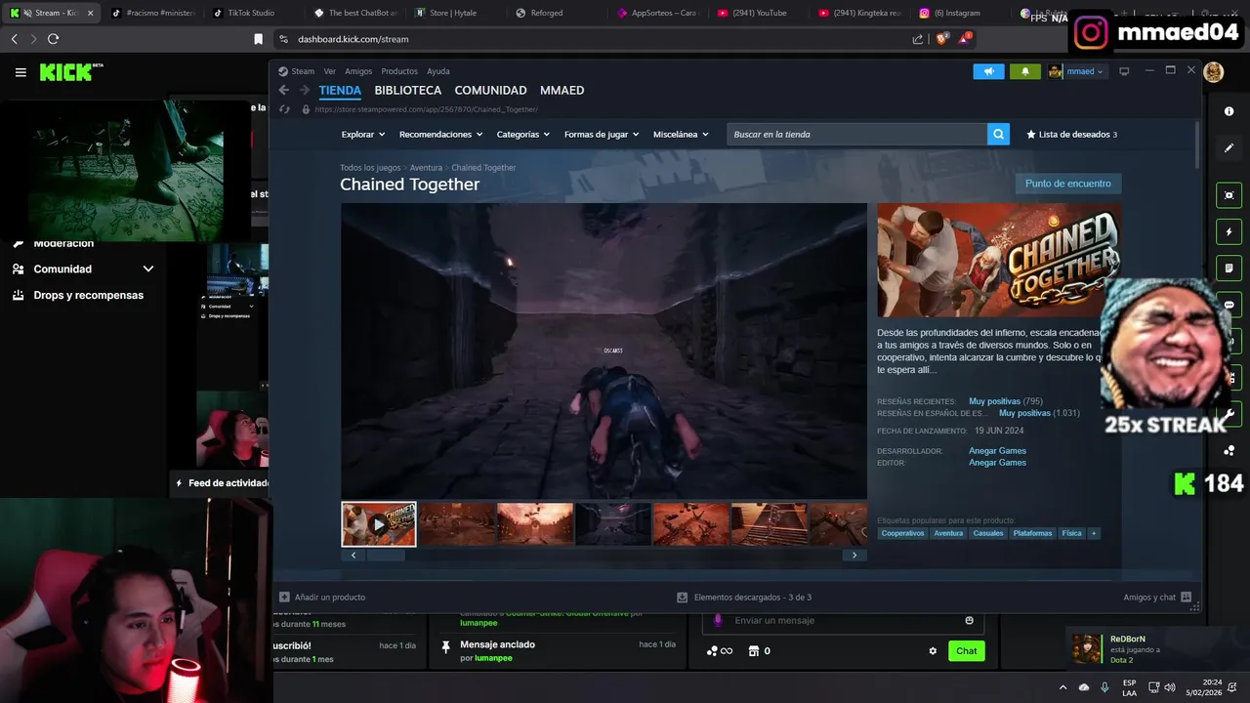The image size is (1250, 703).
Task: Click the Kick chat shop icon
Action: pyautogui.click(x=754, y=651)
